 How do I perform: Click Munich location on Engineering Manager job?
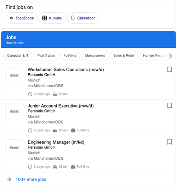point(34,153)
